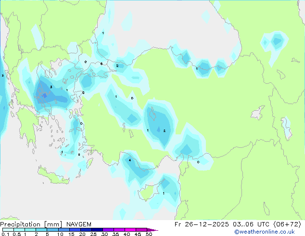Click the 1–2 mm legend color swatch

(x=30, y=230)
